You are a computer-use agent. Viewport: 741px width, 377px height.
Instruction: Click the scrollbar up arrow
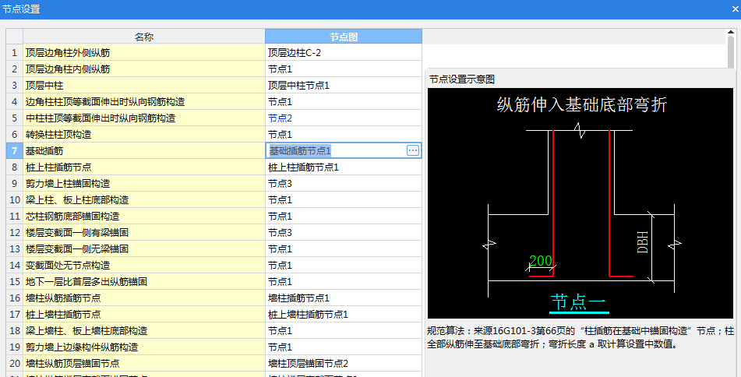tap(731, 33)
